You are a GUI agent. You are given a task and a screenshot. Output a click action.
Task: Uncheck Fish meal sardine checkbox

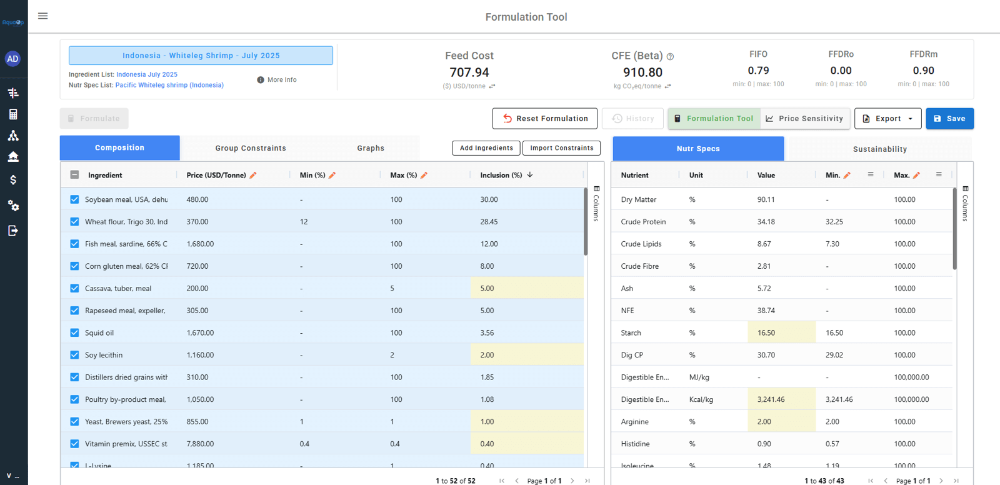click(74, 244)
